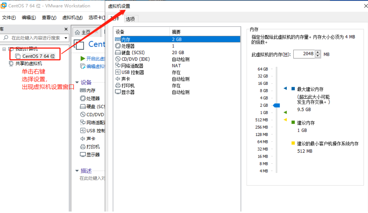Click the 4 MB label on memory scale

tap(264, 171)
